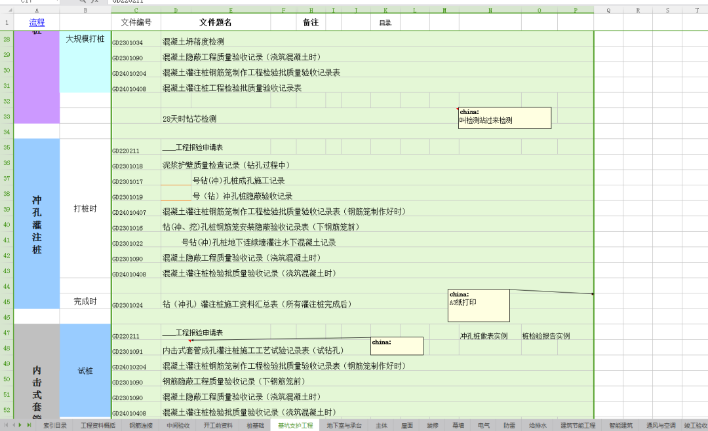Select 钢筋隐蔽工程质量验收记录（下钢筋笼前） cell
Screen dimensions: 708x431
[x=234, y=381]
